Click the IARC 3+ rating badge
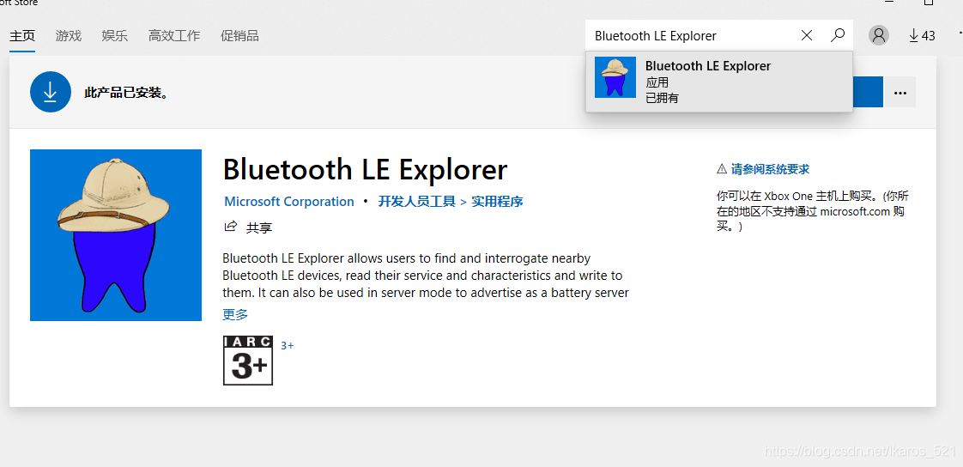This screenshot has width=963, height=467. (x=247, y=361)
